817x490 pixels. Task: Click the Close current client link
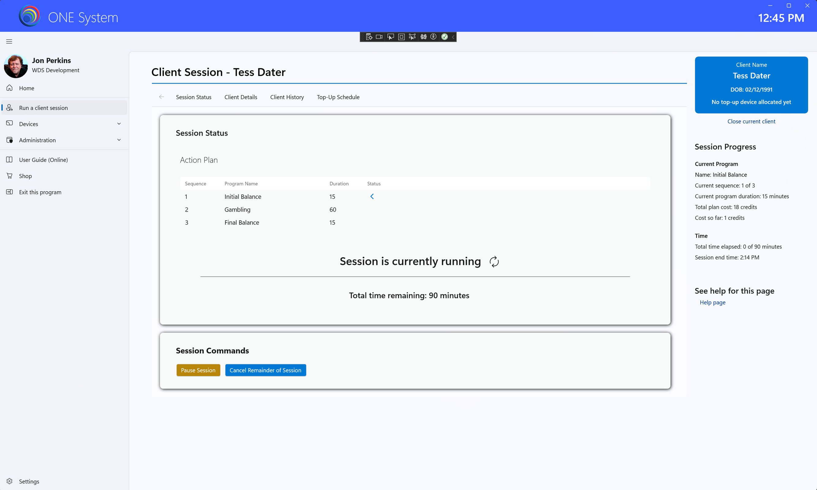coord(751,121)
